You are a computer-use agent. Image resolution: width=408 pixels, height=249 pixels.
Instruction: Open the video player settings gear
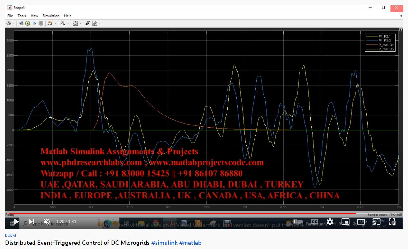(x=330, y=222)
